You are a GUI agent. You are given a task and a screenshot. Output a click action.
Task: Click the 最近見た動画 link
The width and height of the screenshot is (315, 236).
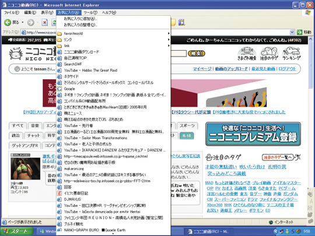pyautogui.click(x=263, y=69)
